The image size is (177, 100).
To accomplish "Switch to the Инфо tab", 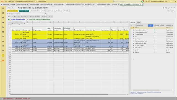I will [50, 17].
